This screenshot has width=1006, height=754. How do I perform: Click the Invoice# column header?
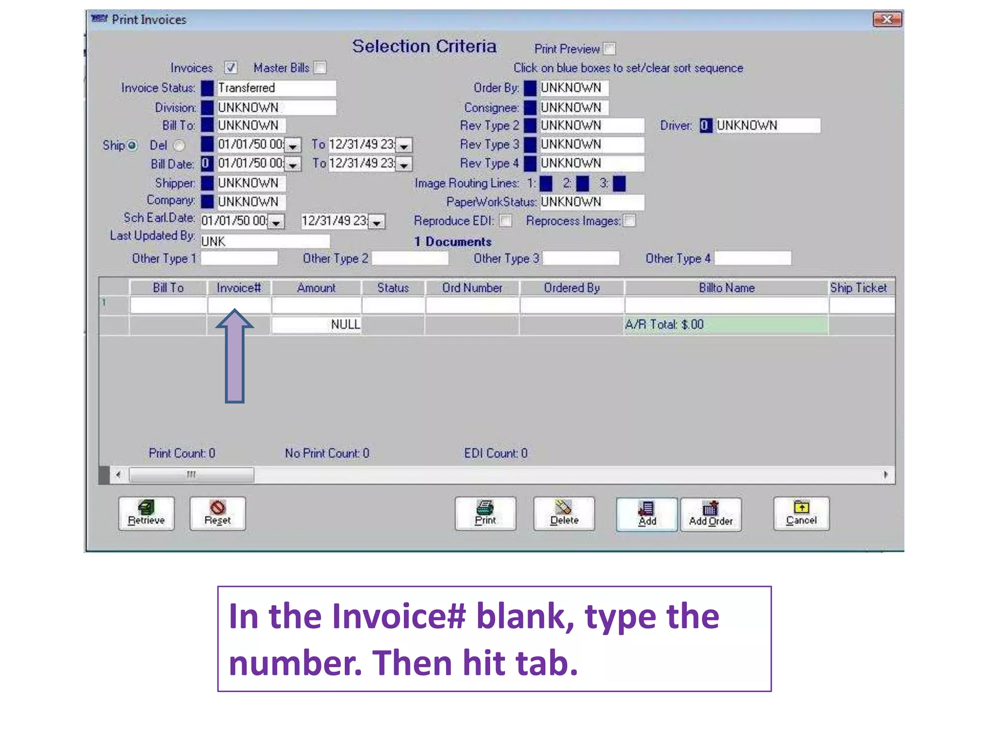[x=239, y=288]
